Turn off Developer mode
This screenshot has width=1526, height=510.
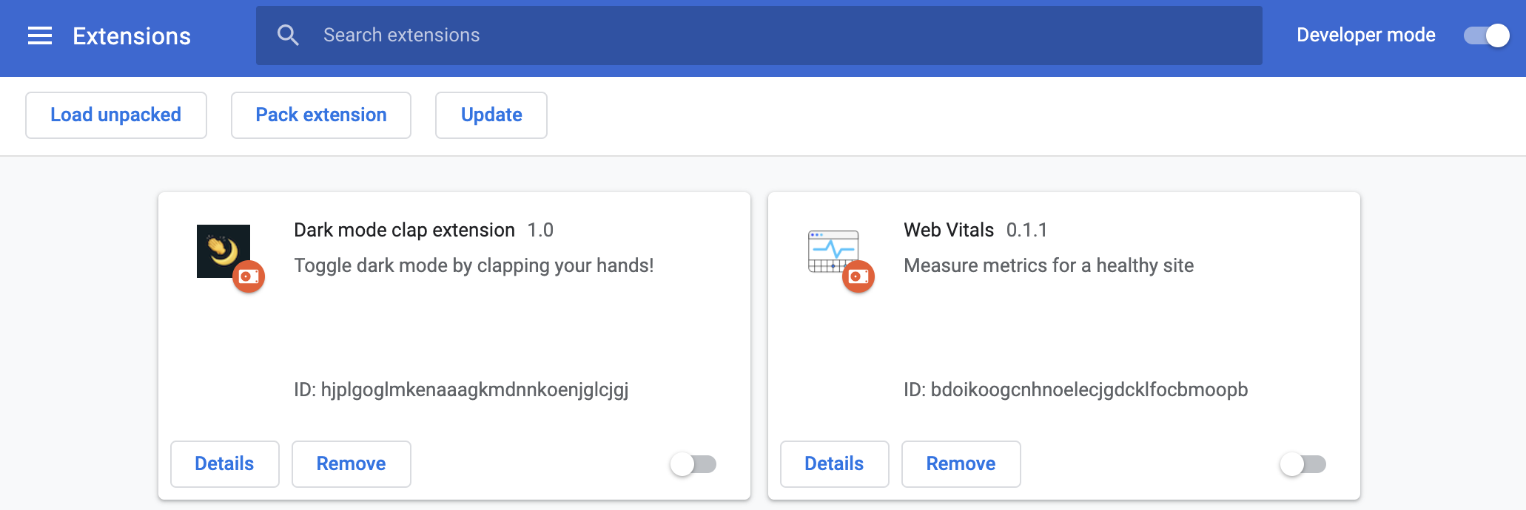pyautogui.click(x=1486, y=35)
